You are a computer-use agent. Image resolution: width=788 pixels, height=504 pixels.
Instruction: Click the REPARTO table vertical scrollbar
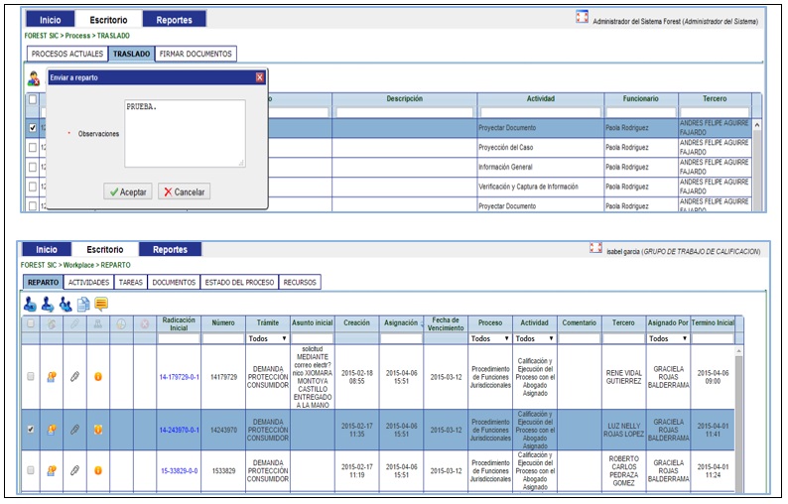click(738, 420)
